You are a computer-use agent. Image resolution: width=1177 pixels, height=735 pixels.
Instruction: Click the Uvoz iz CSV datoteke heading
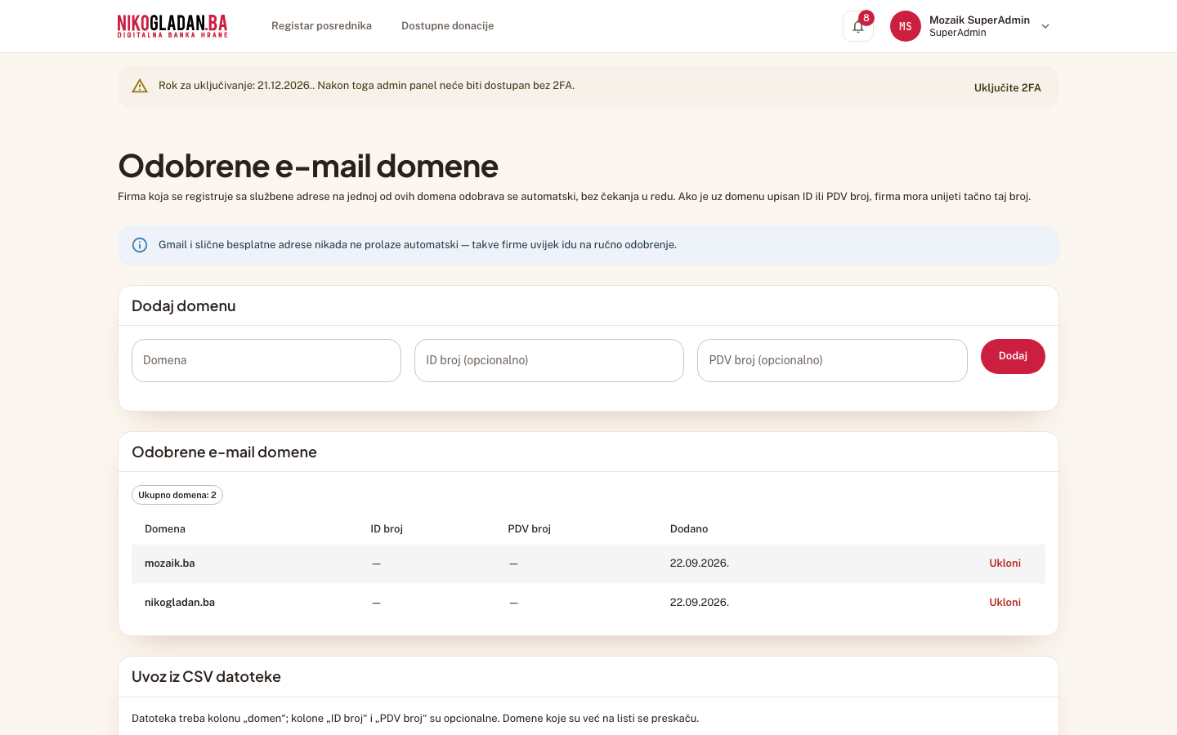pyautogui.click(x=206, y=677)
